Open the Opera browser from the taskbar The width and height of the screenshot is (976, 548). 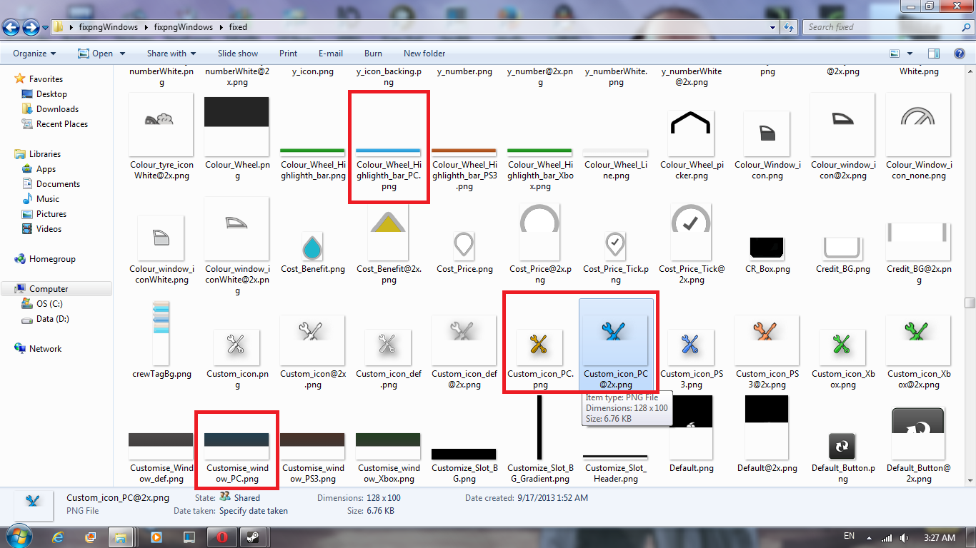pos(221,537)
